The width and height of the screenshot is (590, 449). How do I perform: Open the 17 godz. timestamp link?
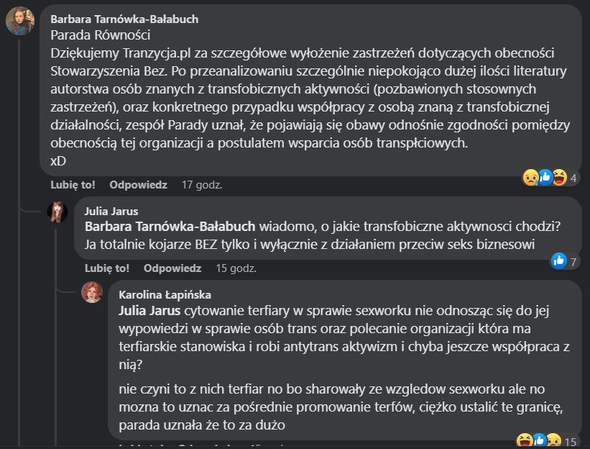202,185
